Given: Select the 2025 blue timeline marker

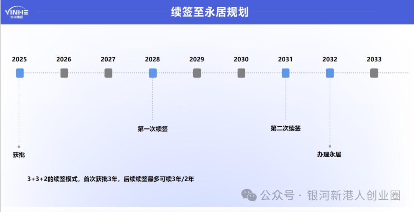Looking at the screenshot, I should [x=20, y=73].
